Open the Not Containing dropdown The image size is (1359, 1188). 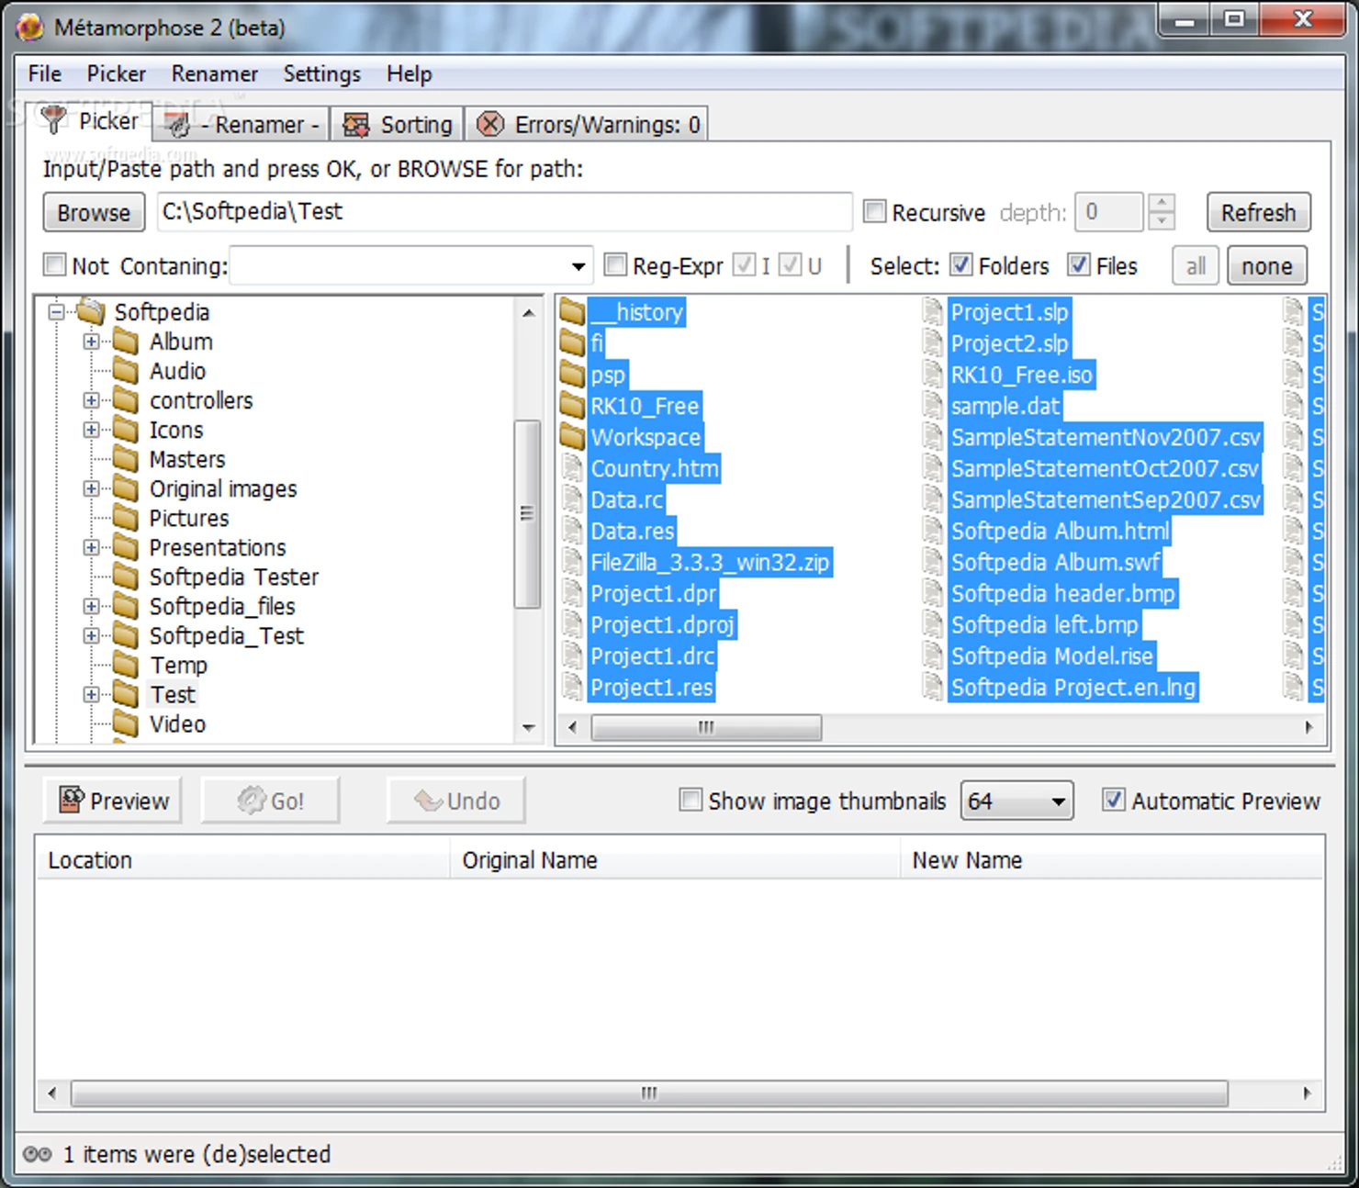(578, 266)
